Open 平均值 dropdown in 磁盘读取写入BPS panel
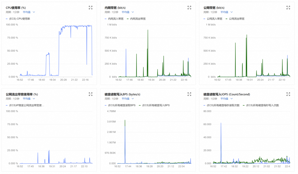This screenshot has height=174, width=298. point(128,99)
